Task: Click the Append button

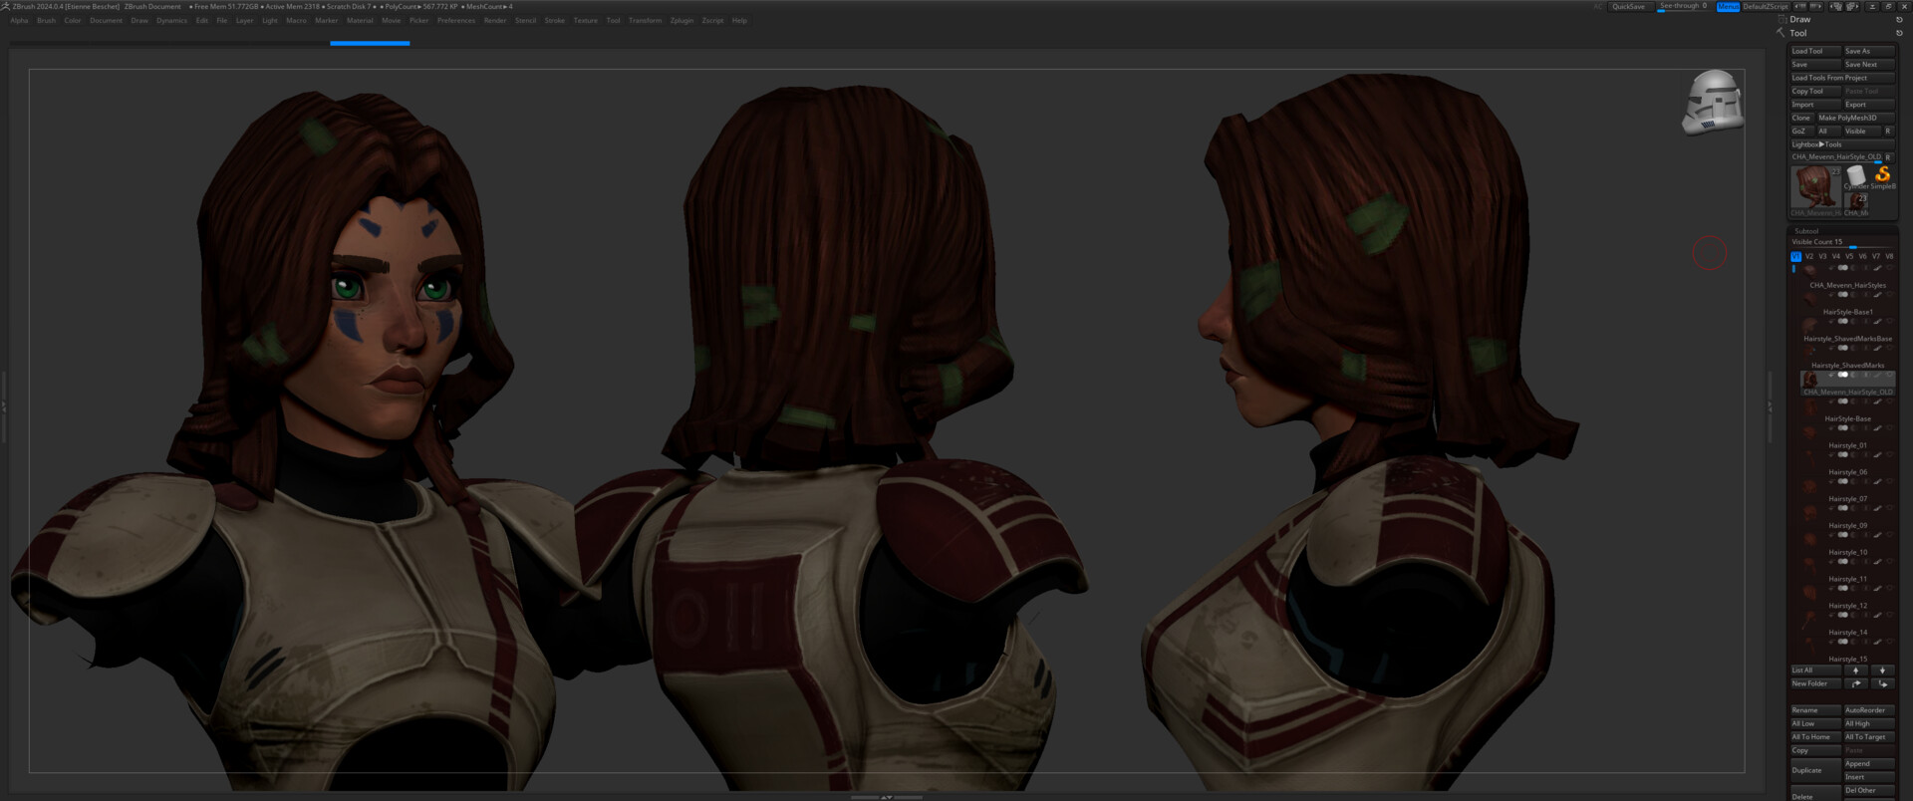Action: [x=1869, y=763]
